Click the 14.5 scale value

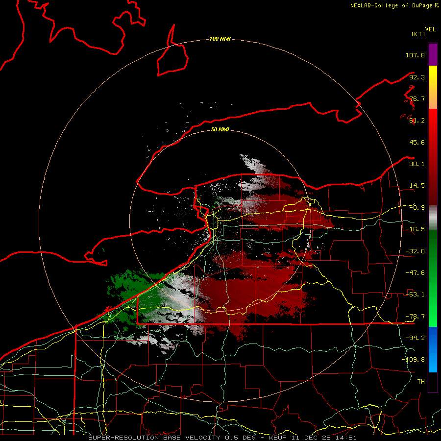coord(417,186)
